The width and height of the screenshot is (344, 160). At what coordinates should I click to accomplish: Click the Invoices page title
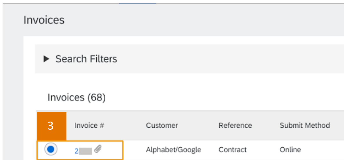(x=44, y=20)
